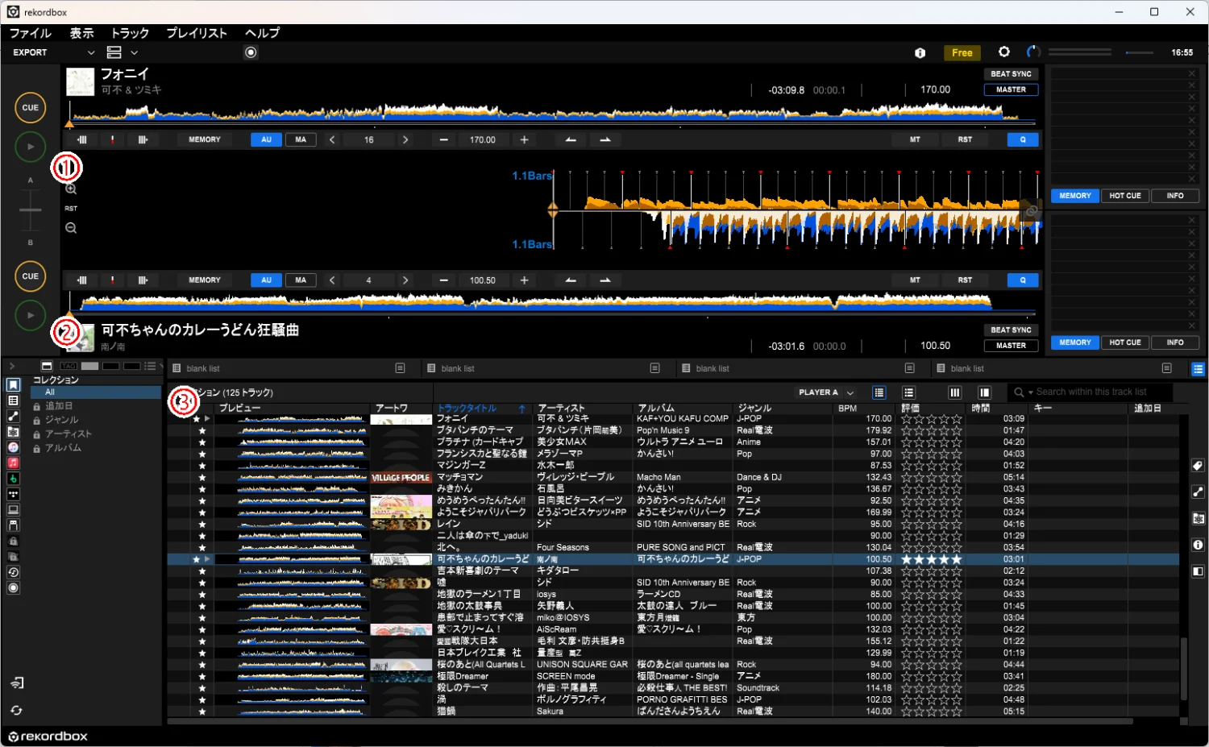
Task: Open TIDAL streaming in sidebar
Action: (x=13, y=494)
